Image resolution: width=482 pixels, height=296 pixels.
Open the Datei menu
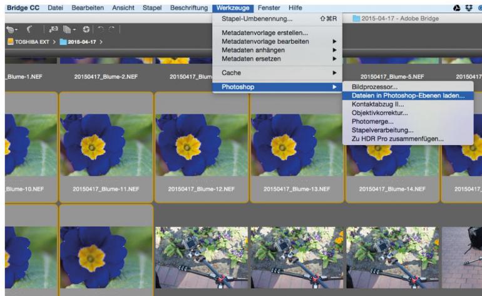tap(55, 8)
